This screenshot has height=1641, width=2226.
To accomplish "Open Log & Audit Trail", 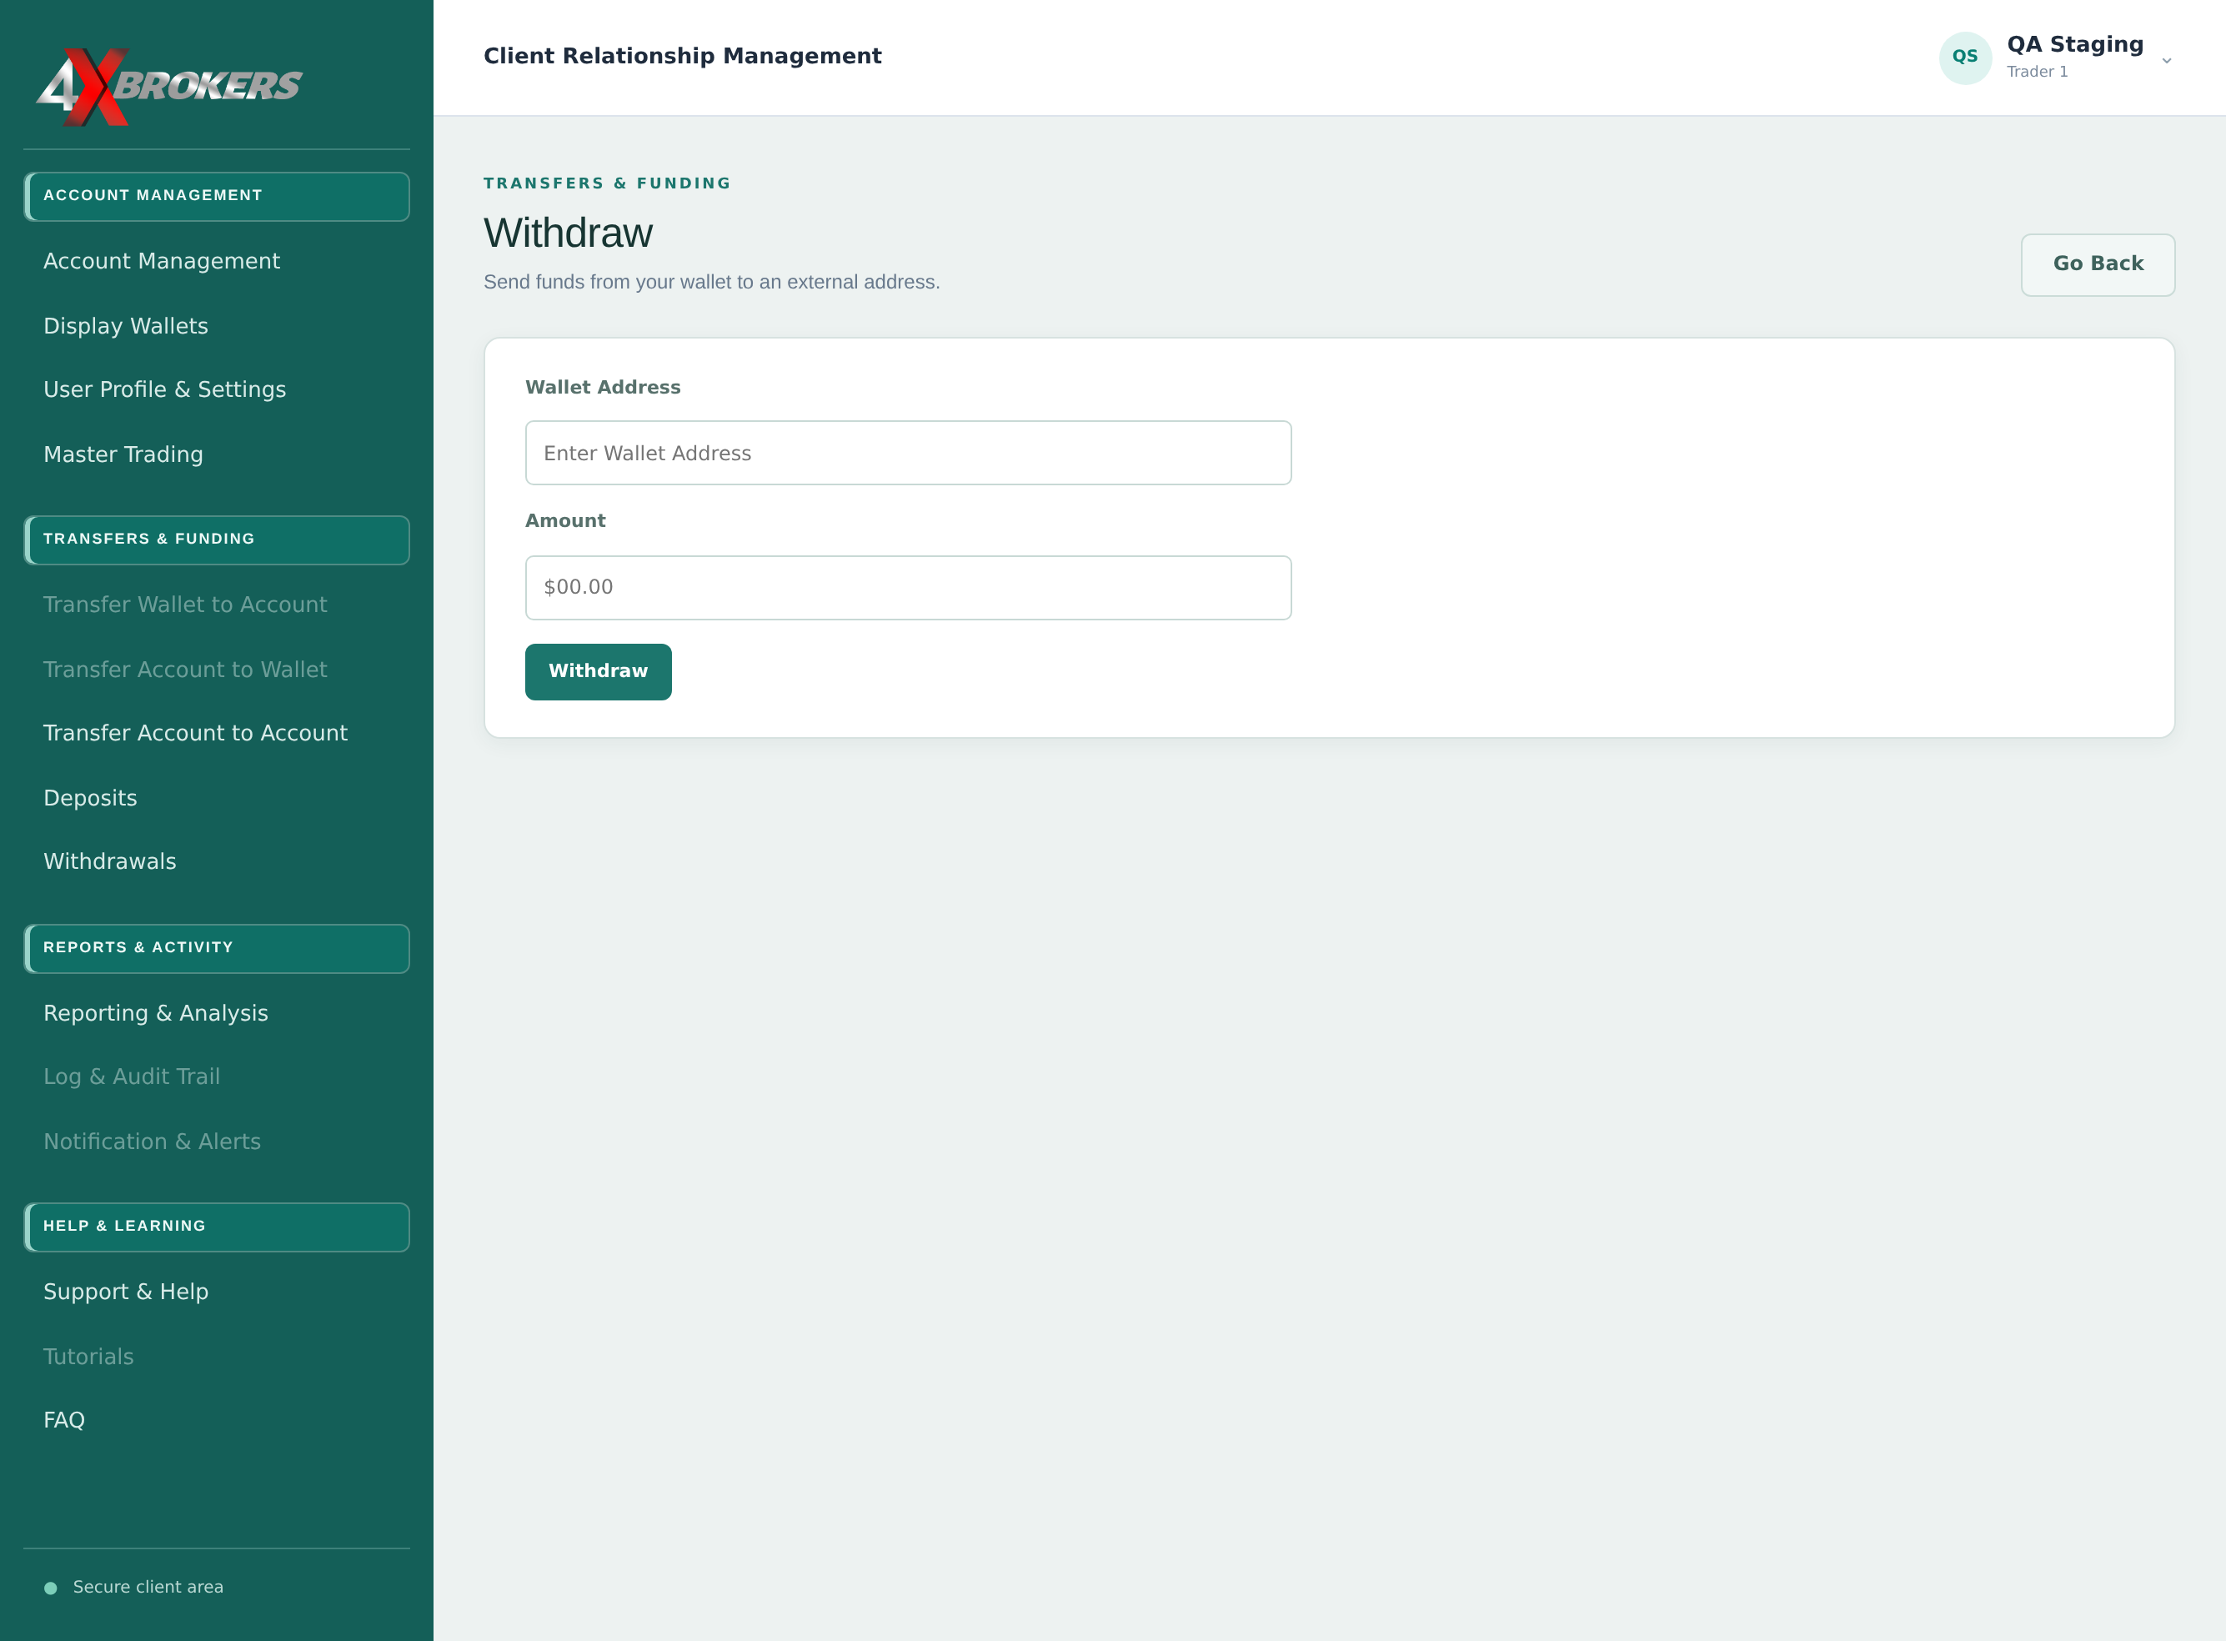I will [x=132, y=1076].
